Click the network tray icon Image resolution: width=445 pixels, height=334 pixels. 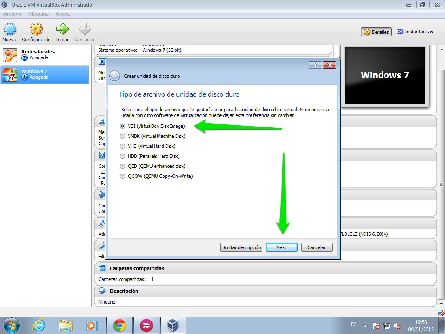click(386, 326)
